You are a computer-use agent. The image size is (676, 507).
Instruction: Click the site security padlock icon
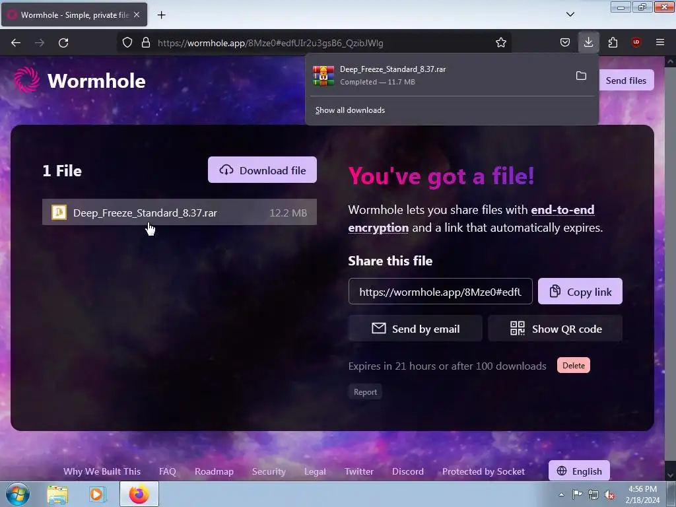[x=146, y=43]
